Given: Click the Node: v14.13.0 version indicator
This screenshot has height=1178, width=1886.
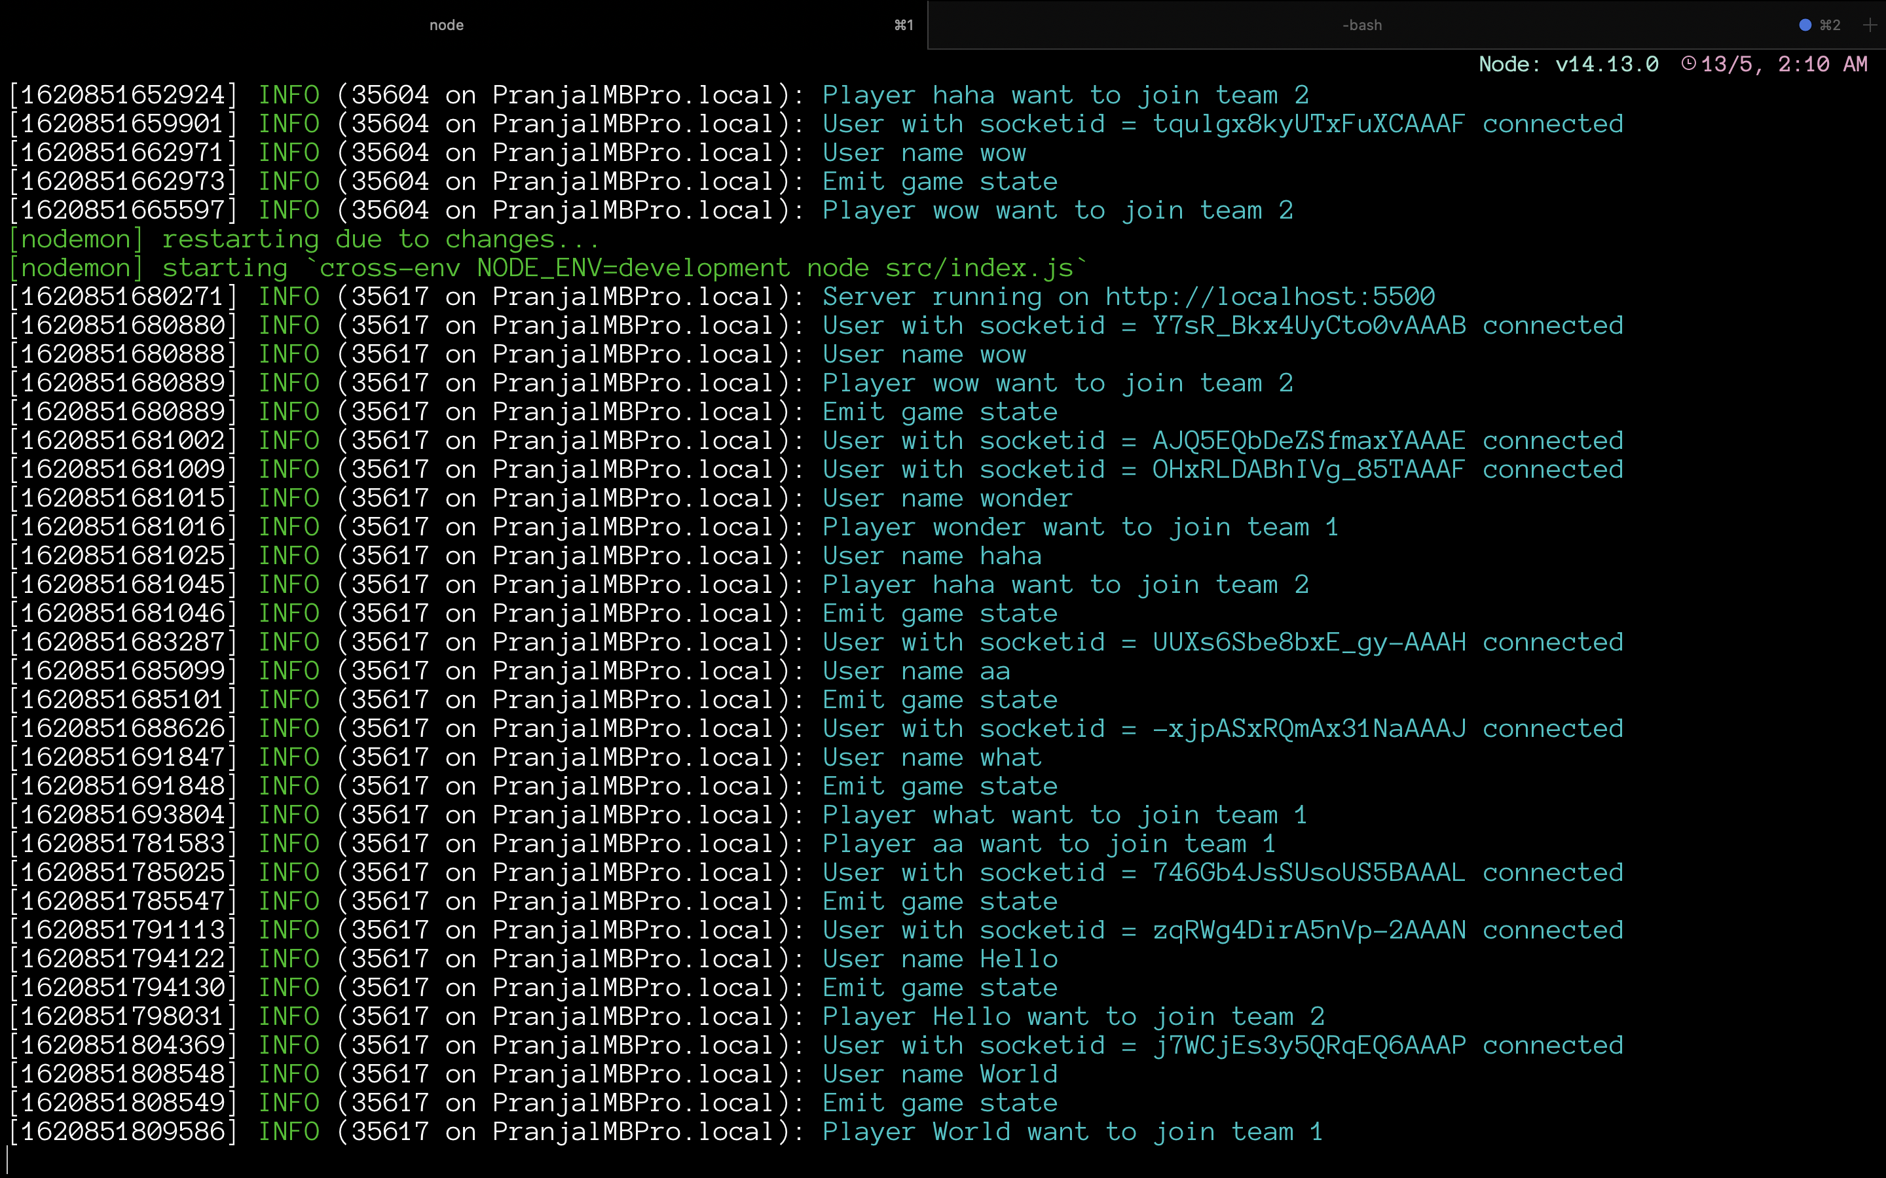Looking at the screenshot, I should click(1570, 64).
